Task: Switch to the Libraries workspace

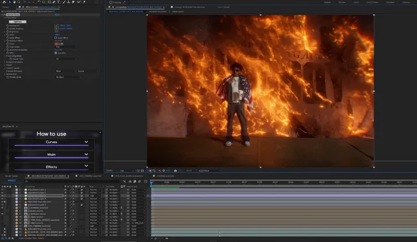Action: point(406,3)
